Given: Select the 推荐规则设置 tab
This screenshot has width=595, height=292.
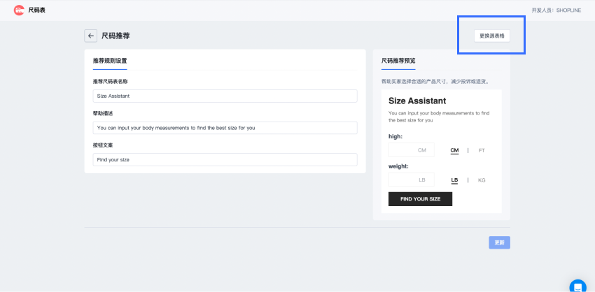Looking at the screenshot, I should coord(110,61).
